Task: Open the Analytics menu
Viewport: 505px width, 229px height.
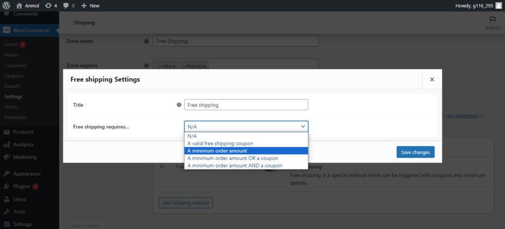Action: click(23, 144)
